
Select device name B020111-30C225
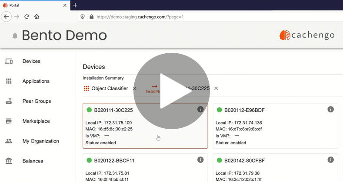tap(113, 110)
